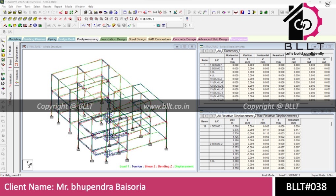
Task: Select the Max Relative Displacements tab
Action: [277, 116]
